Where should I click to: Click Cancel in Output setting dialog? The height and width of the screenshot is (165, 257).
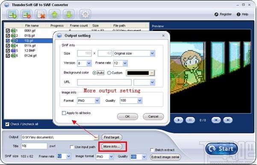click(x=153, y=117)
